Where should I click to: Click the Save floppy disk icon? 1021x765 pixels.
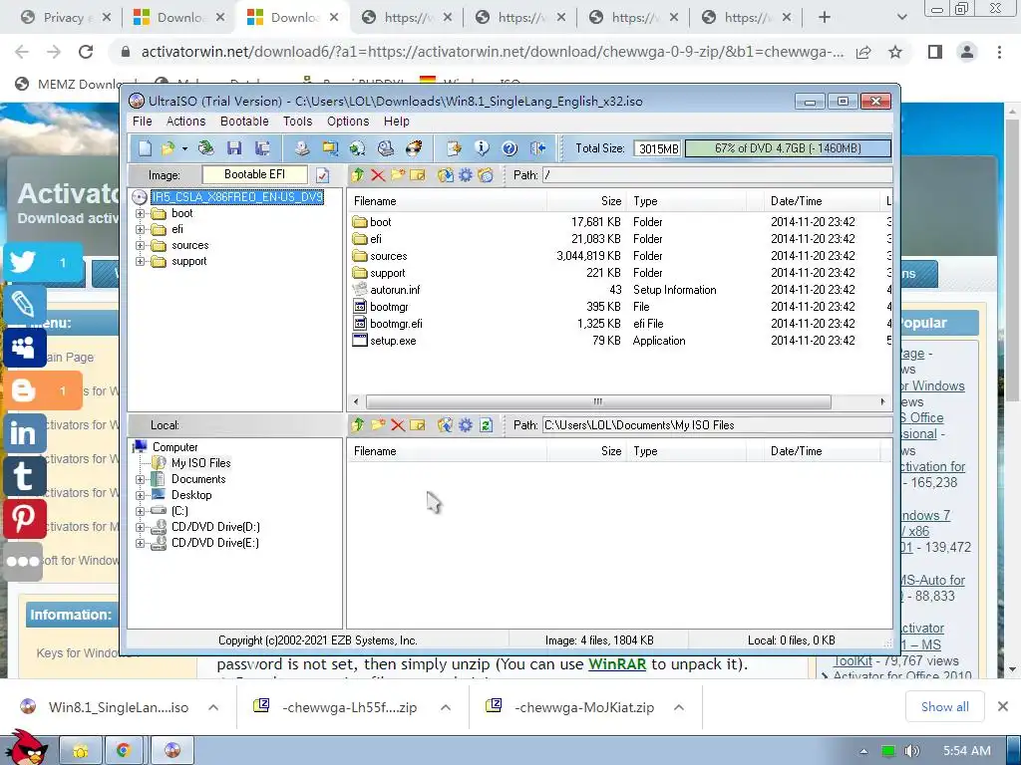233,148
